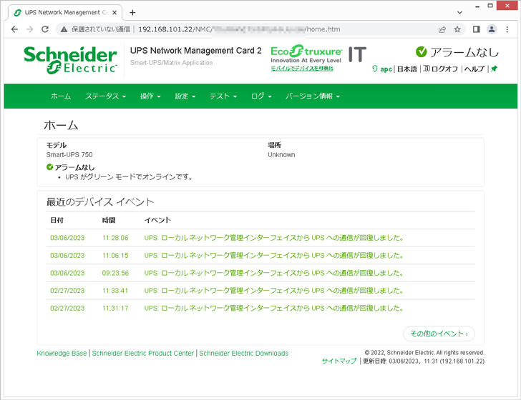Viewport: 521px width, 400px height.
Task: Click the browser forward arrow
Action: point(29,29)
